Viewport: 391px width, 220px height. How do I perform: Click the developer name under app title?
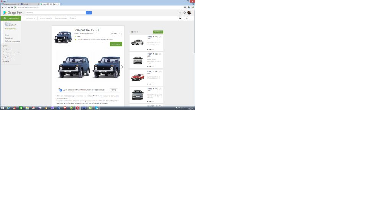pos(76,34)
